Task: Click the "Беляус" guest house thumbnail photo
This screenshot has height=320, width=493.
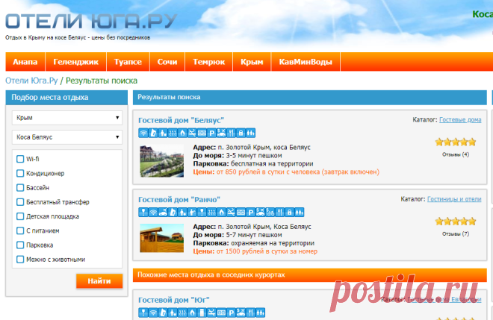Action: coord(161,161)
